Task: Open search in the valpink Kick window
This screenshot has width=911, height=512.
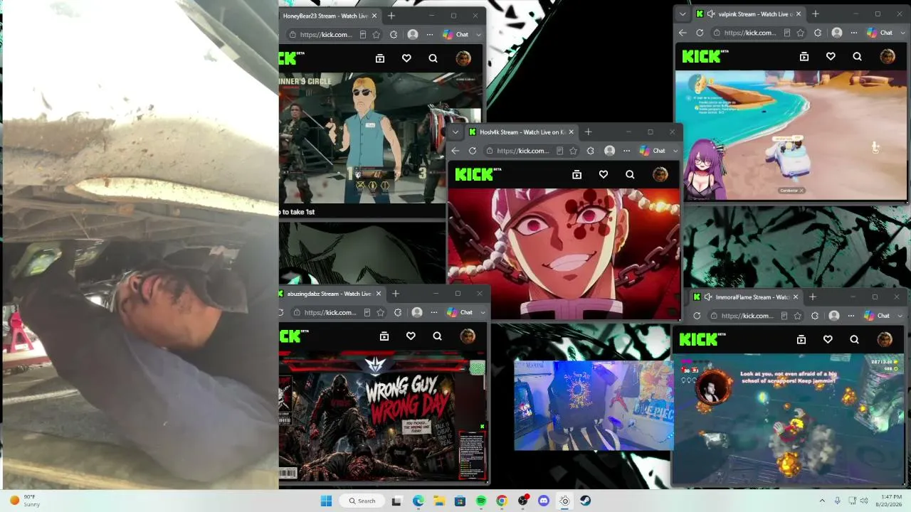Action: [857, 56]
